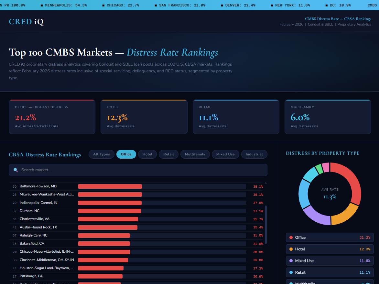This screenshot has height=284, width=379.
Task: Choose the Industrial filter
Action: click(254, 154)
